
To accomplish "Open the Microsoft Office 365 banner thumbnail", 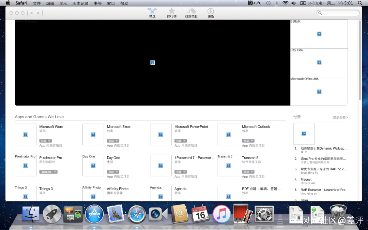I will point(319,91).
